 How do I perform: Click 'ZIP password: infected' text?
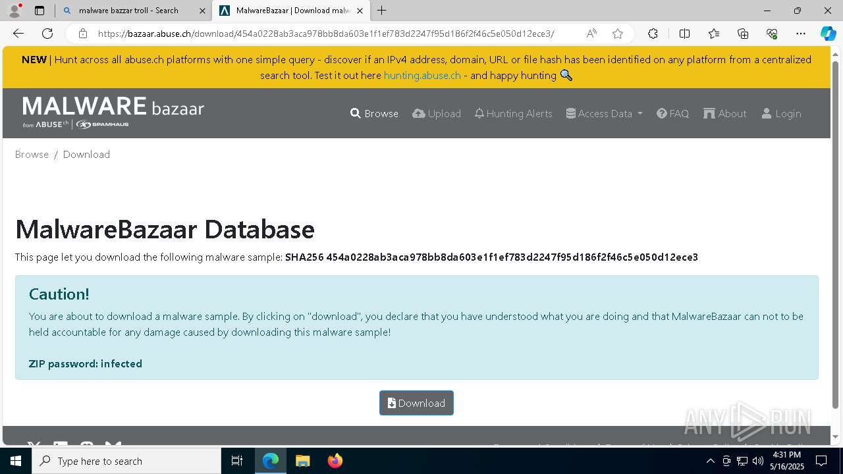[x=86, y=363]
